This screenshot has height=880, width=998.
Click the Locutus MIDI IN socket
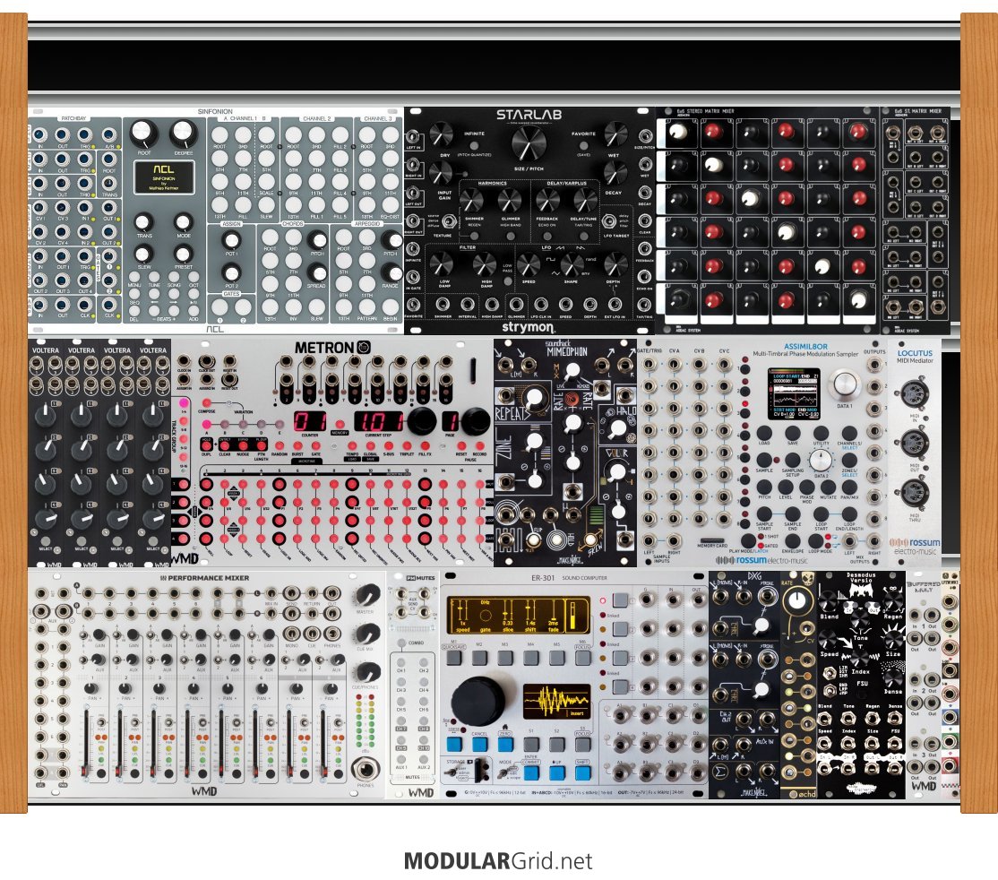[x=915, y=395]
